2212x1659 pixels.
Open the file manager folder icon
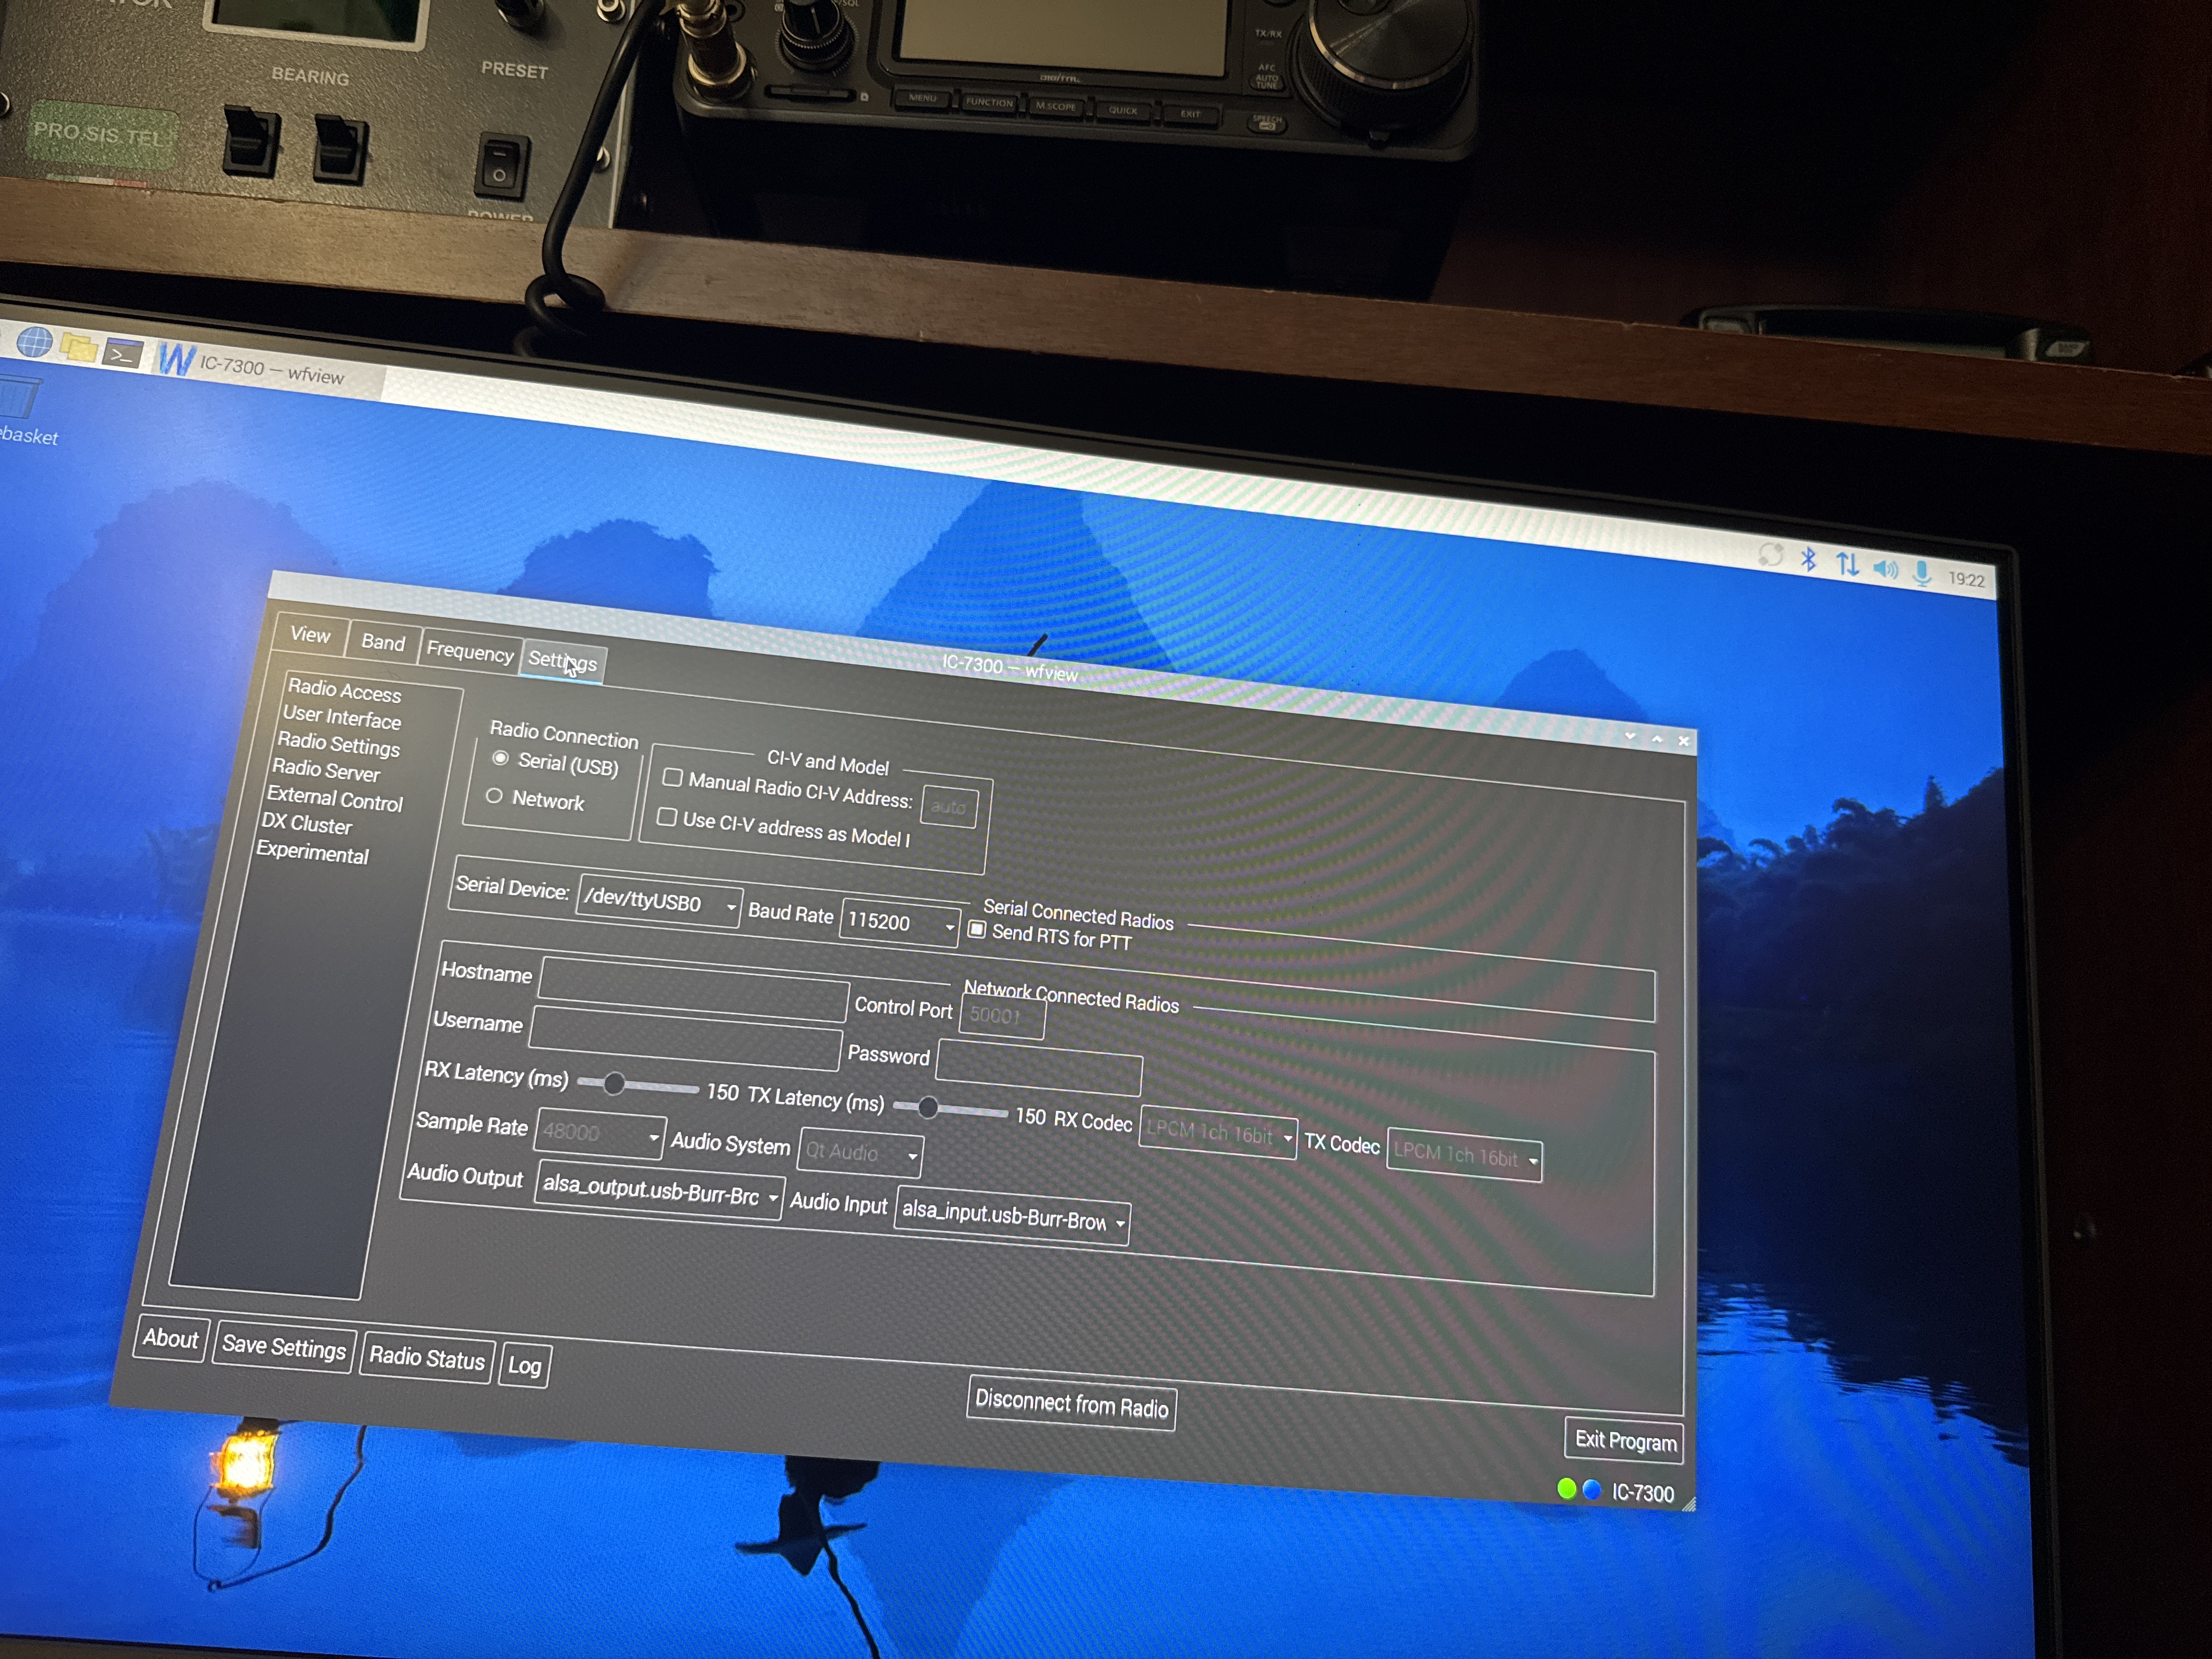click(79, 348)
